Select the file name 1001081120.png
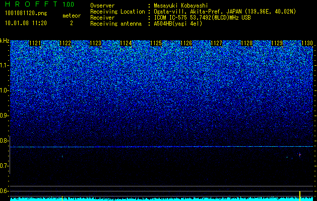This screenshot has height=201, width=317. pyautogui.click(x=26, y=14)
